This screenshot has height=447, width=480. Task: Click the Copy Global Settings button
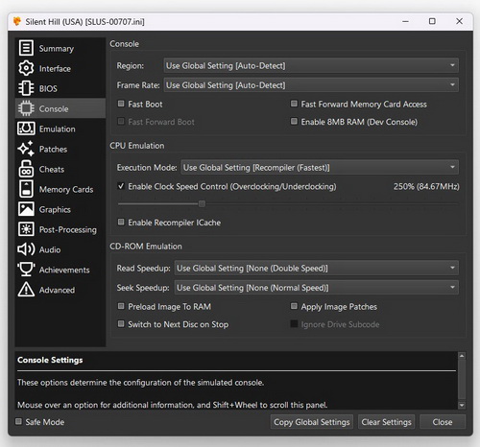tap(312, 422)
